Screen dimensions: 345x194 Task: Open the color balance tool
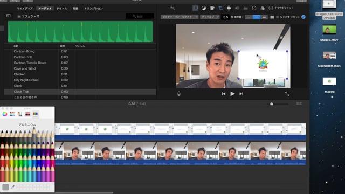click(x=204, y=8)
